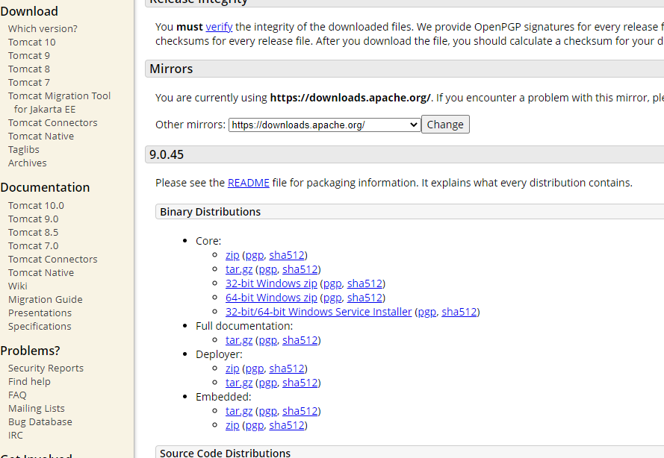This screenshot has height=458, width=664.
Task: Open the Wiki link
Action: pyautogui.click(x=18, y=286)
